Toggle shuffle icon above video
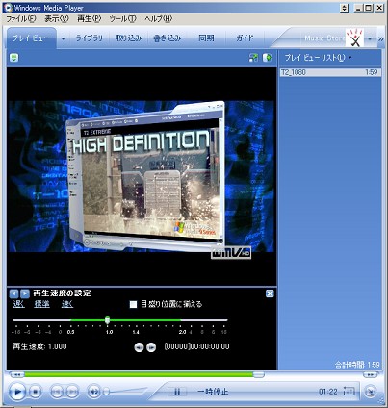 tap(253, 58)
